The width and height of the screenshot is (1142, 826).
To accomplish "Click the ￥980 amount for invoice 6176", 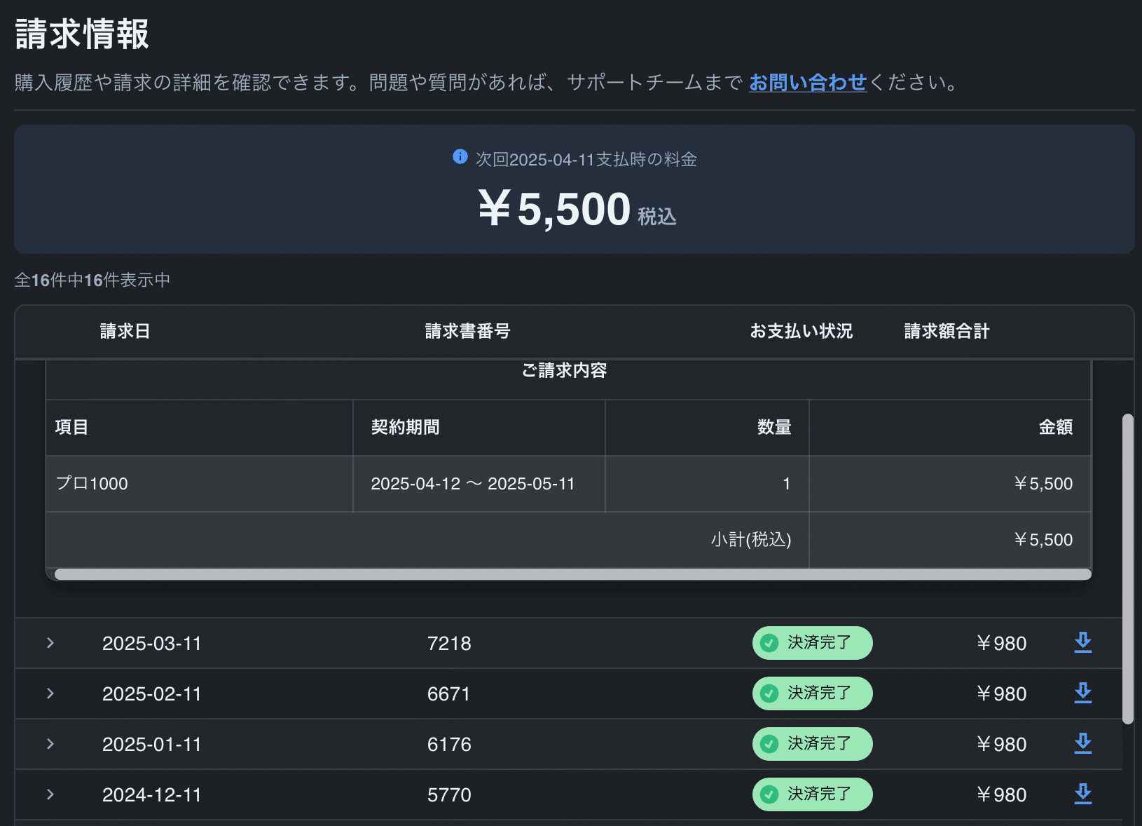I will tap(1000, 744).
